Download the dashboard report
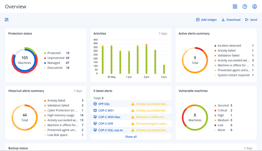This screenshot has height=151, width=262. coord(231,20)
